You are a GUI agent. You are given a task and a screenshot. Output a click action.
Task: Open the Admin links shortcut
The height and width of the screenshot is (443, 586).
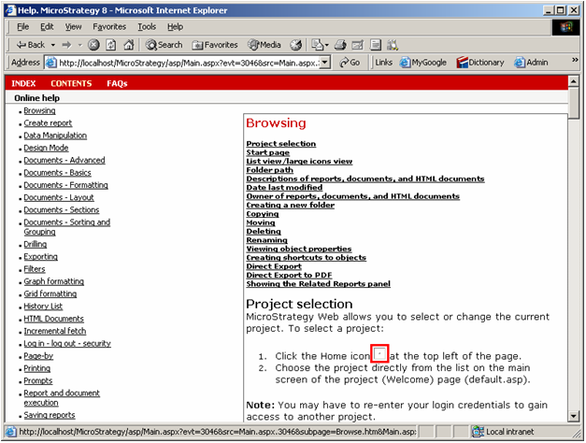tap(531, 63)
